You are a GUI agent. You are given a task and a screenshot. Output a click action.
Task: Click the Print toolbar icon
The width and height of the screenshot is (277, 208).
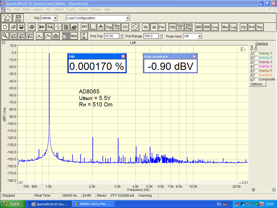pos(32,27)
